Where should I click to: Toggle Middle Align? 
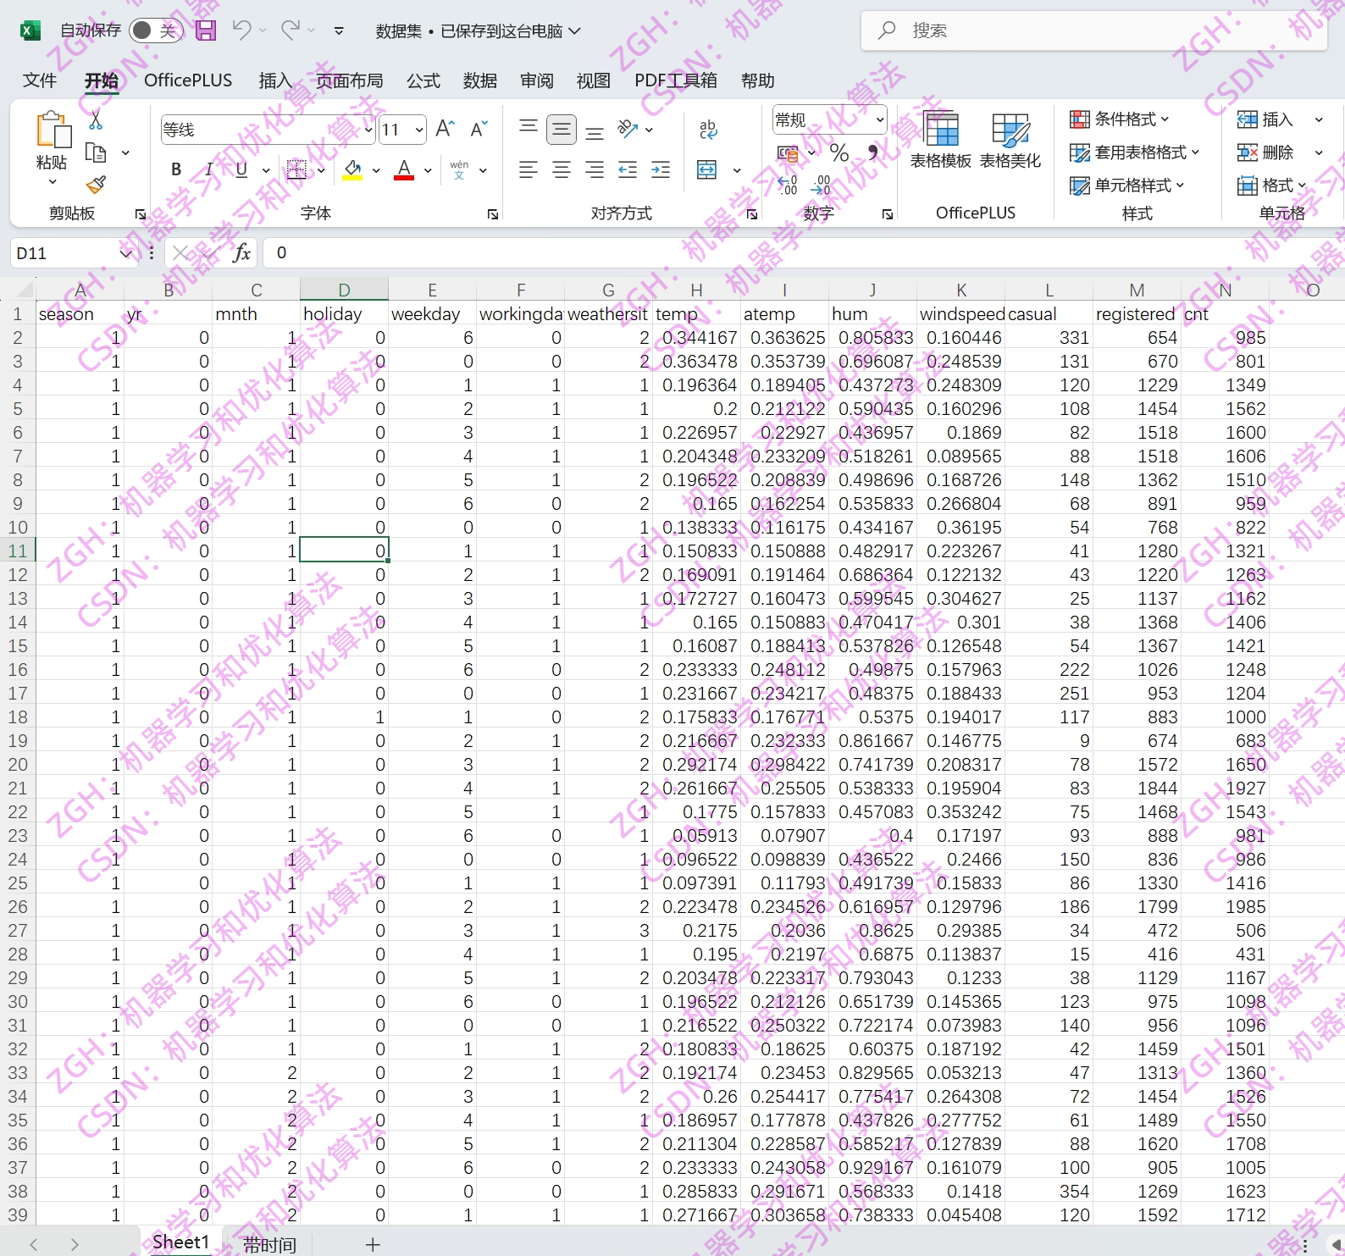[x=562, y=129]
